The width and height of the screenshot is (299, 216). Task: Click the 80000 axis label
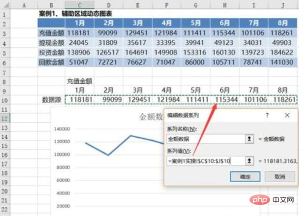(63, 168)
